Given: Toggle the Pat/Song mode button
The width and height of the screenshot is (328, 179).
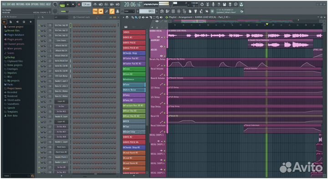Looking at the screenshot, I should pyautogui.click(x=62, y=5).
